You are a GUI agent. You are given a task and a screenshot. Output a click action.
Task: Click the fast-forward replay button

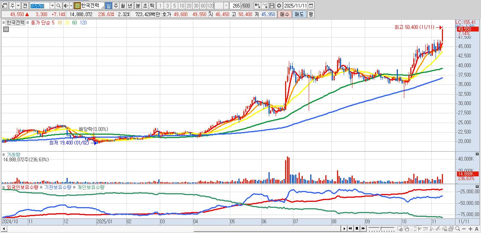click(x=363, y=228)
